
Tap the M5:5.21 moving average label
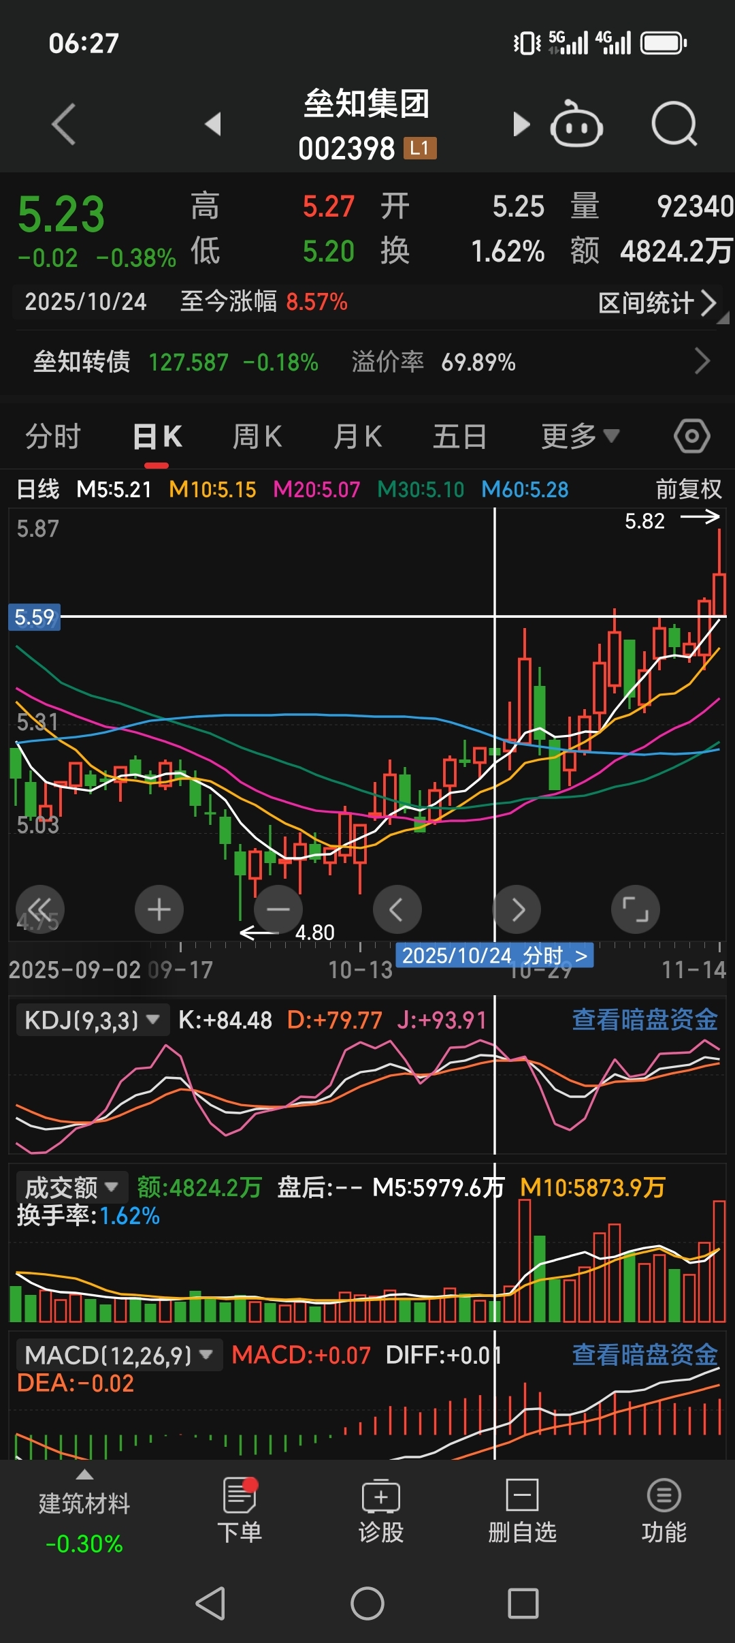[x=114, y=489]
